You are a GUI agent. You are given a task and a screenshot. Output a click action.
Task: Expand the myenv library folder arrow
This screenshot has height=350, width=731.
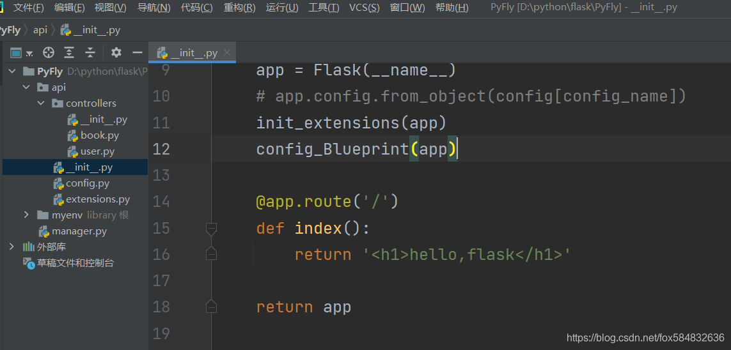pos(27,215)
